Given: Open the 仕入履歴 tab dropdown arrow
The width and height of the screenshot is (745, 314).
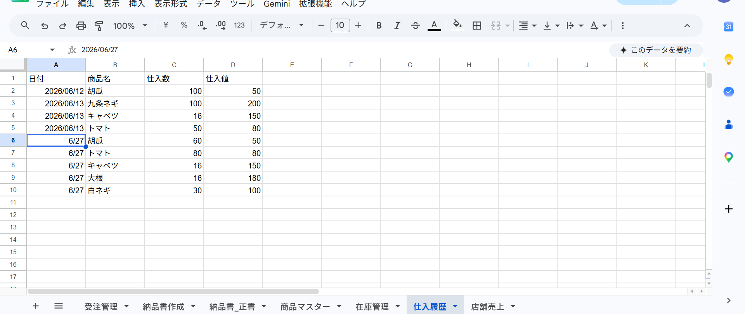Looking at the screenshot, I should coord(455,306).
